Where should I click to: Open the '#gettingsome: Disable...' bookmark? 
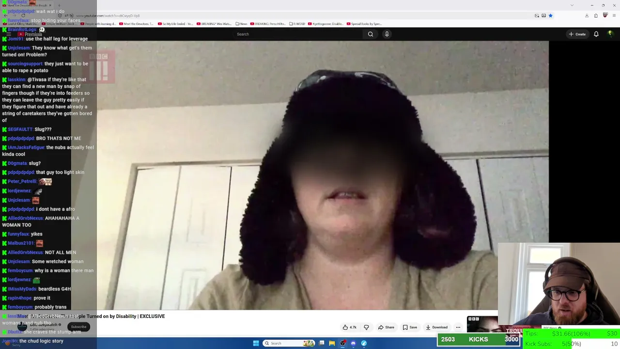pyautogui.click(x=325, y=24)
